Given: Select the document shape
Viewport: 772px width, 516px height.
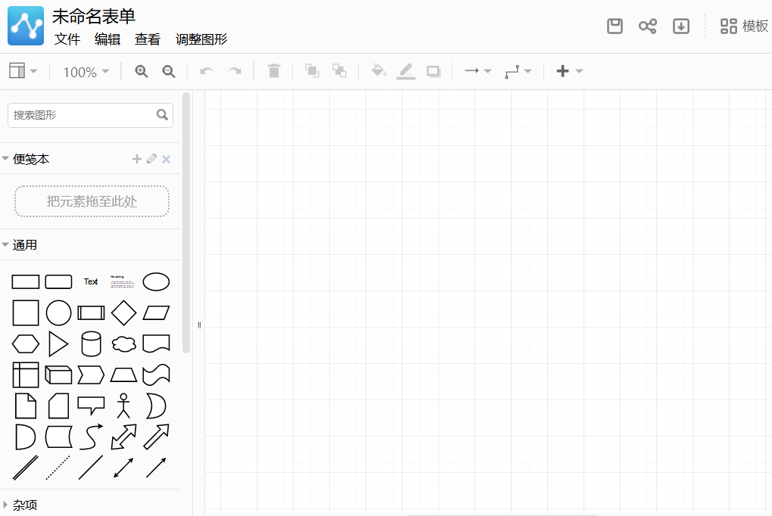Looking at the screenshot, I should coord(156,343).
